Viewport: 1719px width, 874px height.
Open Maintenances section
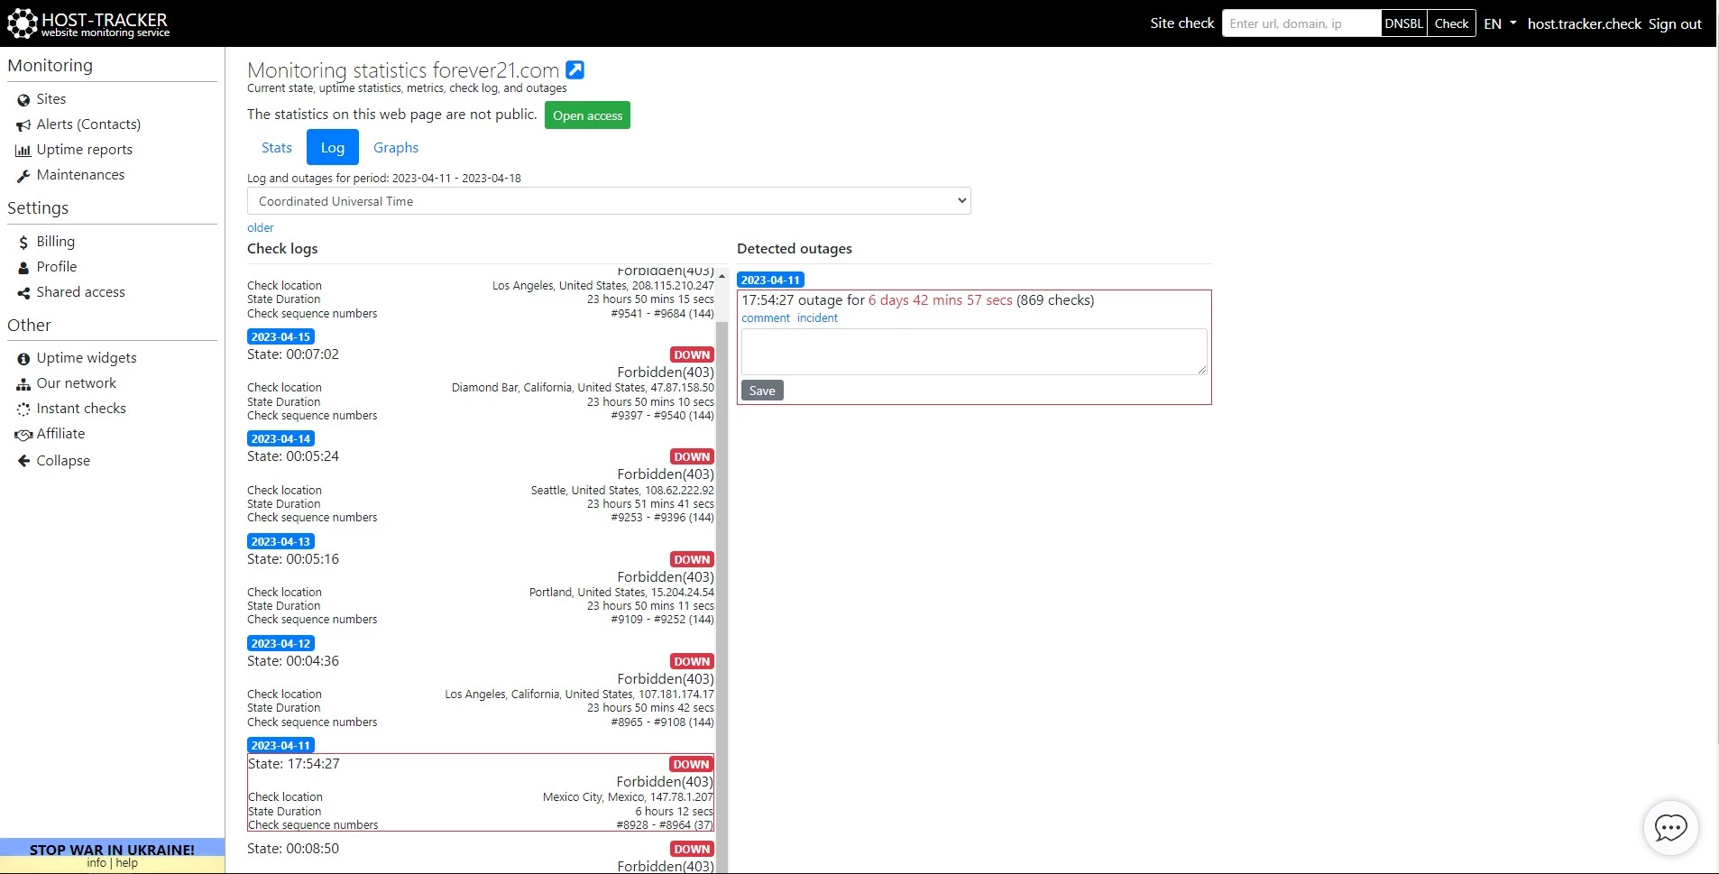pos(80,175)
